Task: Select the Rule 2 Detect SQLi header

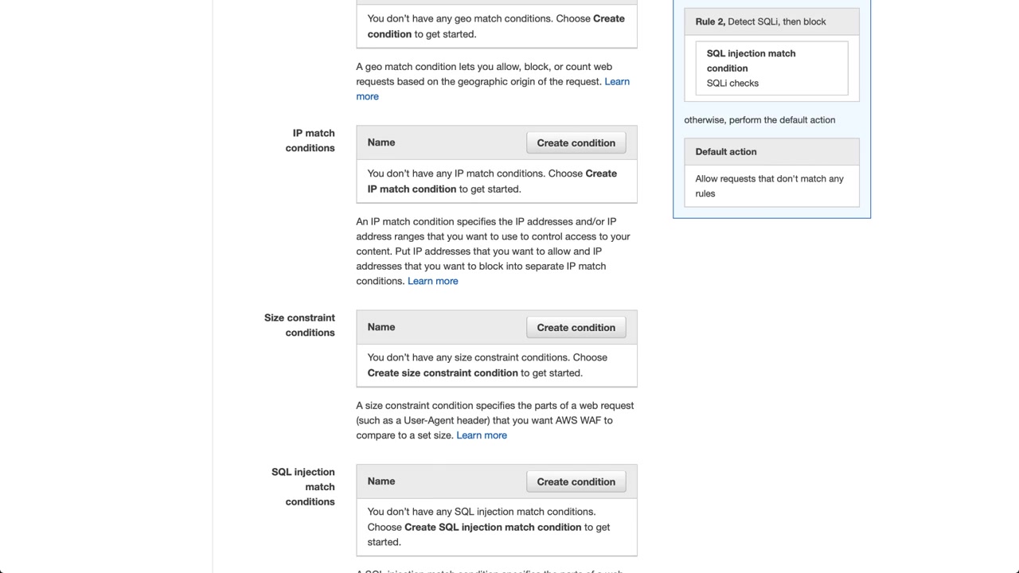Action: (x=760, y=21)
